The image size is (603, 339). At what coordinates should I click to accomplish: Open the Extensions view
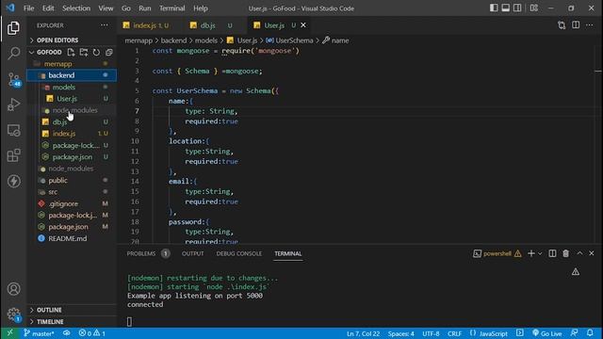tap(13, 155)
